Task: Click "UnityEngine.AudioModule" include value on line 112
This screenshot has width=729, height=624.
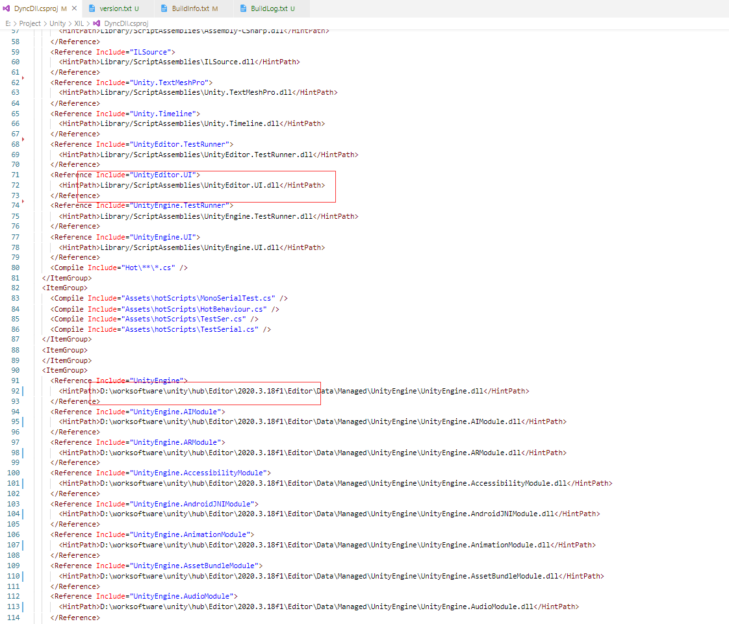Action: click(182, 597)
